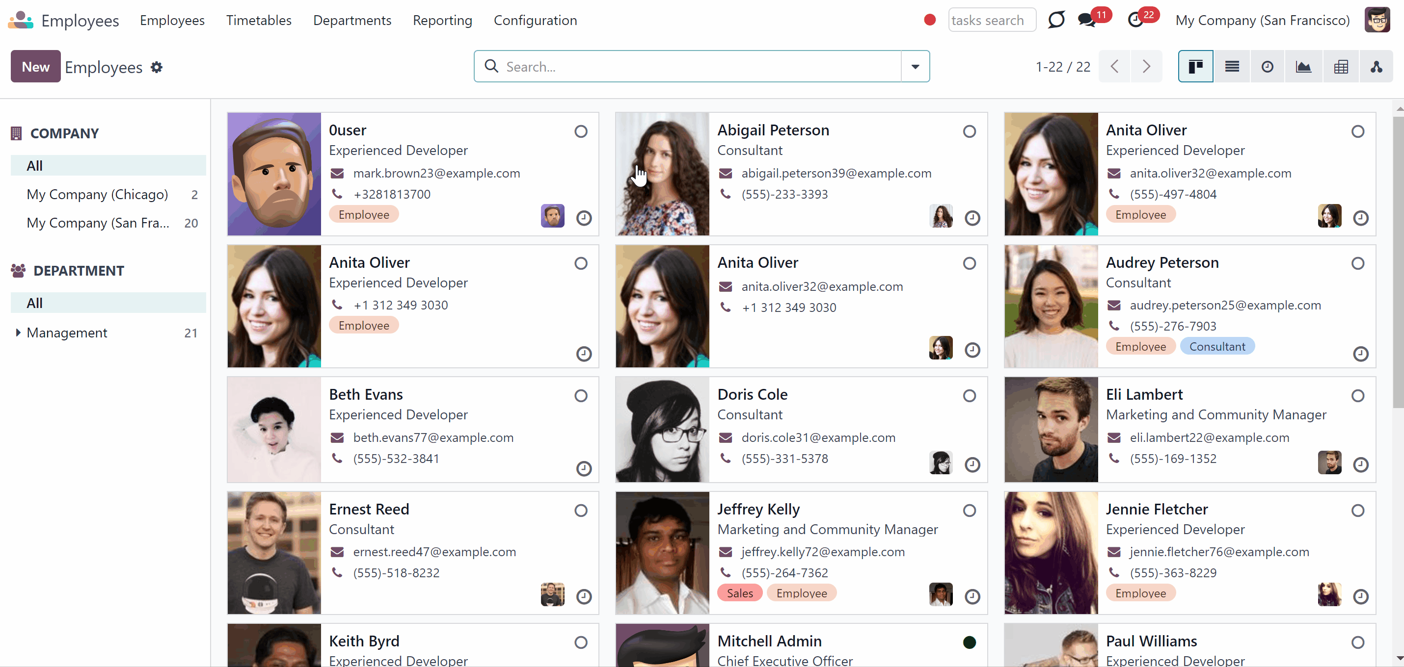Click presence status circle for Doris Cole
Screen dimensions: 1404x667
pos(969,396)
